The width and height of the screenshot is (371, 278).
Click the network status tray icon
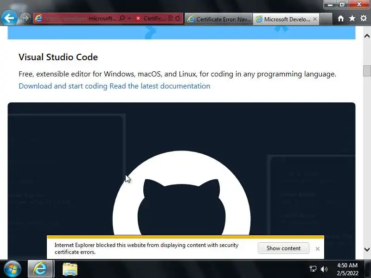tap(313, 269)
